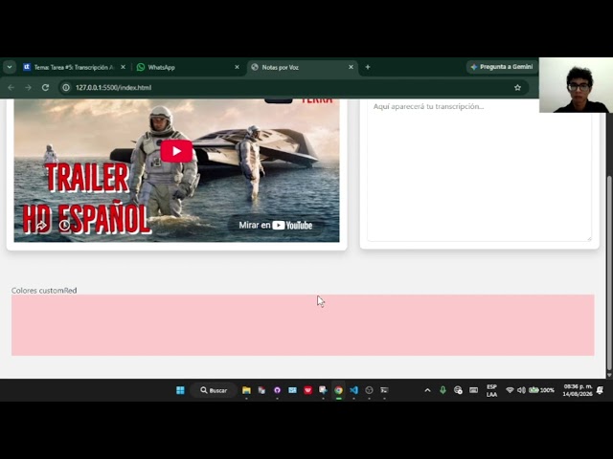Open the Windows Start menu

[180, 390]
